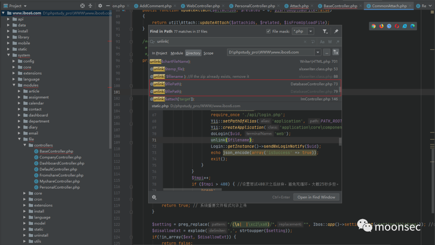Toggle whole Words (W) search option
This screenshot has width=435, height=245.
(x=329, y=42)
